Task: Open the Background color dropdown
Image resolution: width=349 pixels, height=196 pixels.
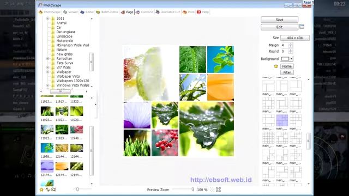Action: pyautogui.click(x=292, y=59)
